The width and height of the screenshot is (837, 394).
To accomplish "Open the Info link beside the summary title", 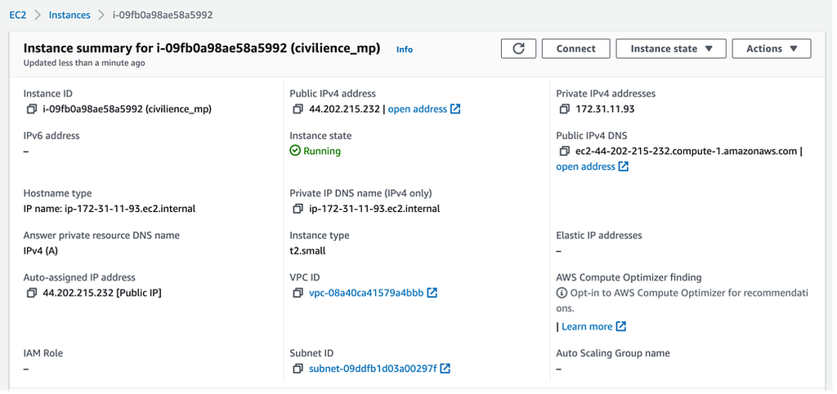I will [405, 50].
